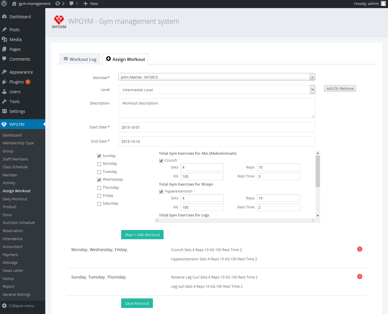
Task: Toggle the Crunch exercise checkbox
Action: click(x=161, y=161)
